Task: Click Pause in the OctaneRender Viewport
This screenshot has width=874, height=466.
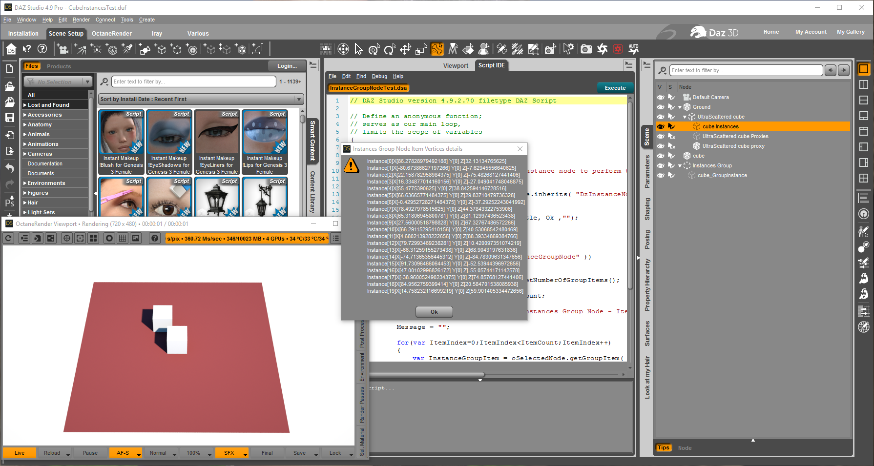Action: [90, 453]
